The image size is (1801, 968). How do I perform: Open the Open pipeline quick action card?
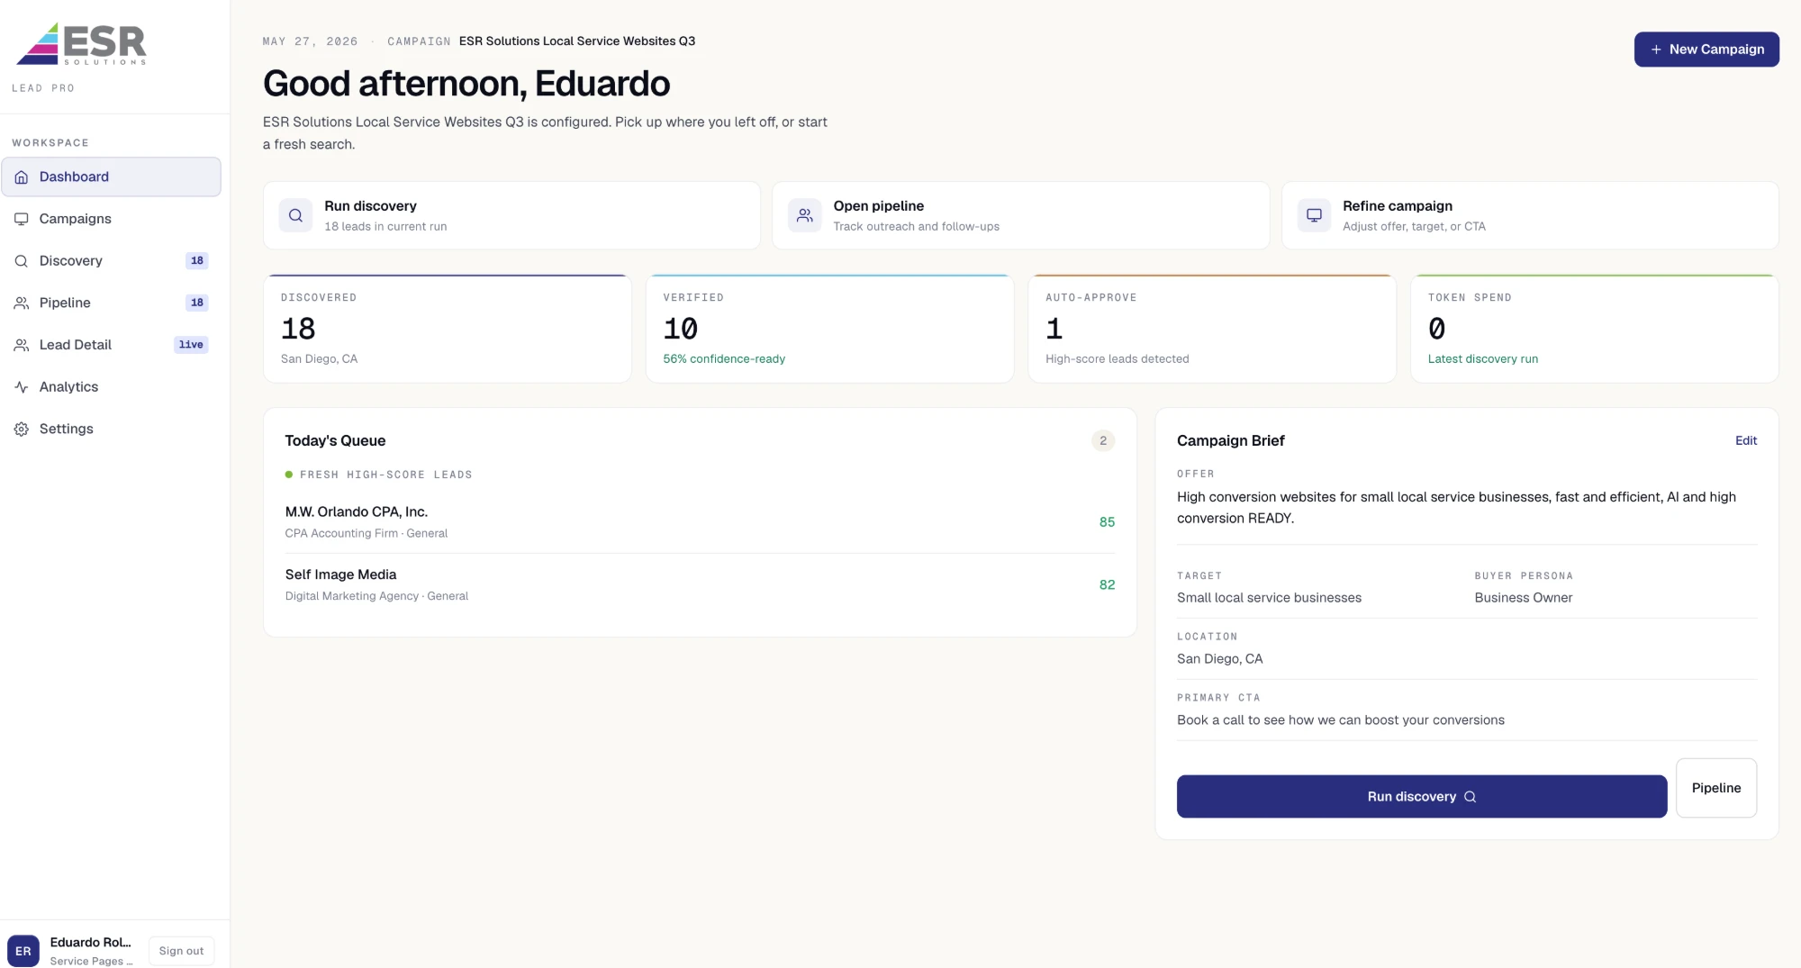pyautogui.click(x=1020, y=215)
